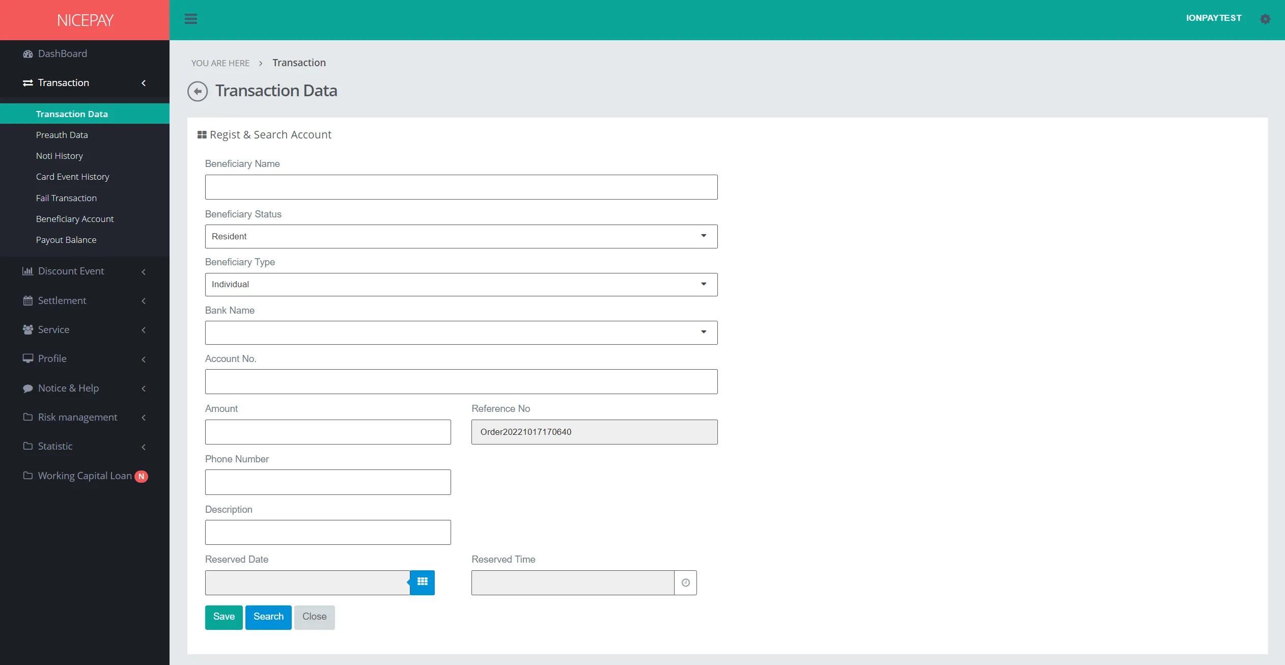
Task: Click the Settlement sidebar icon
Action: pyautogui.click(x=27, y=299)
